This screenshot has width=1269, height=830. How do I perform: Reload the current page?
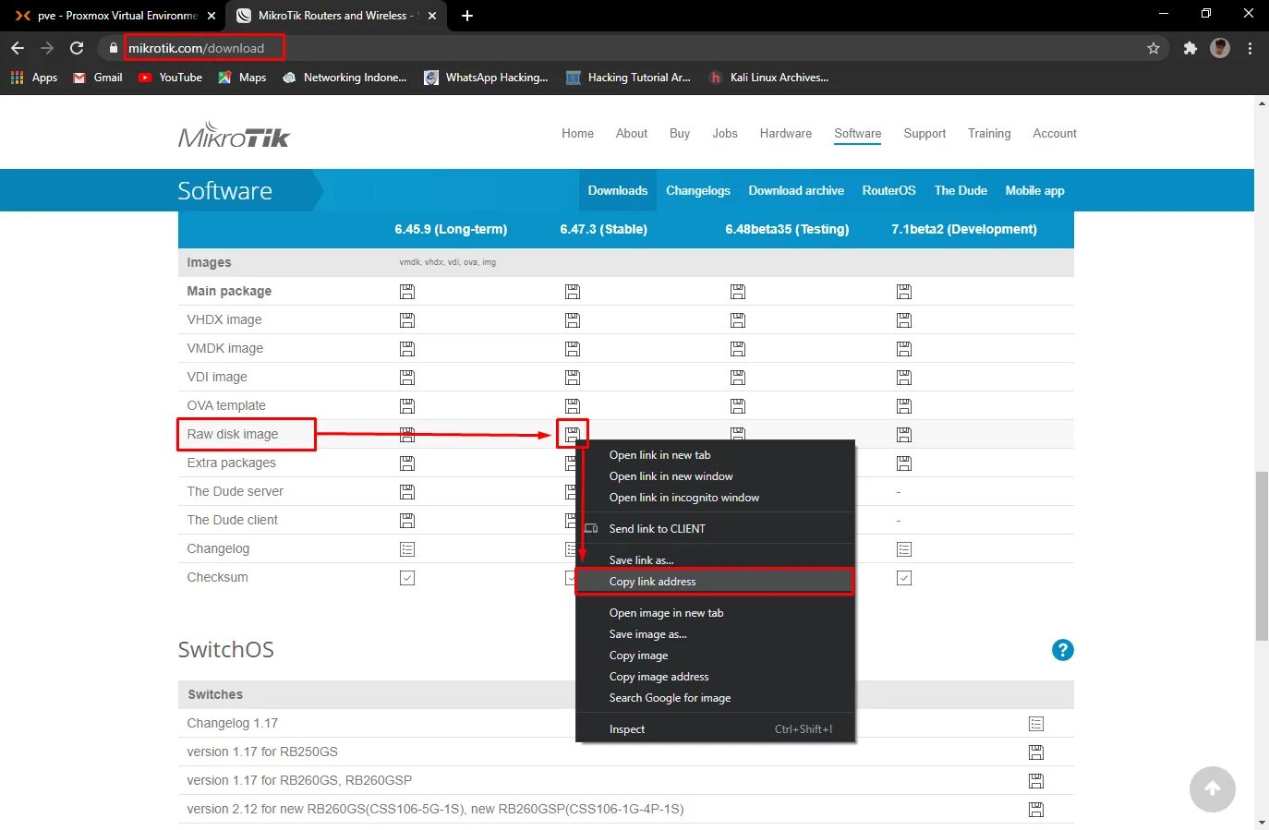(77, 48)
